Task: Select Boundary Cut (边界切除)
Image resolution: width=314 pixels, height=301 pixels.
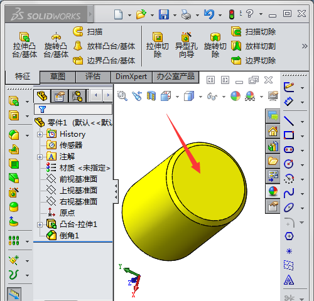Action: point(253,61)
